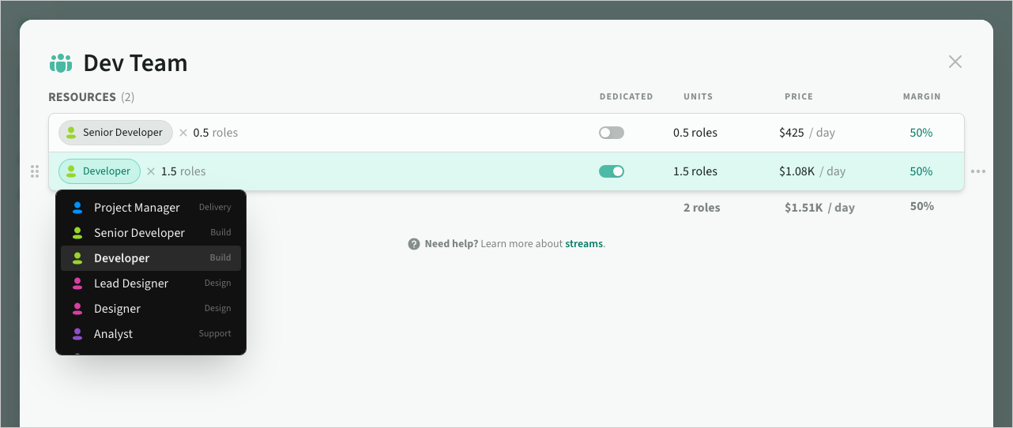
Task: Open the three-dot menu for Developer row
Action: pyautogui.click(x=978, y=171)
